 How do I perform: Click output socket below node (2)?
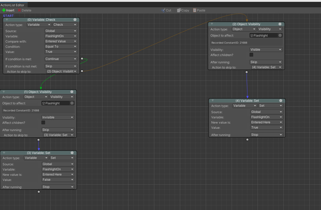click(x=246, y=72)
